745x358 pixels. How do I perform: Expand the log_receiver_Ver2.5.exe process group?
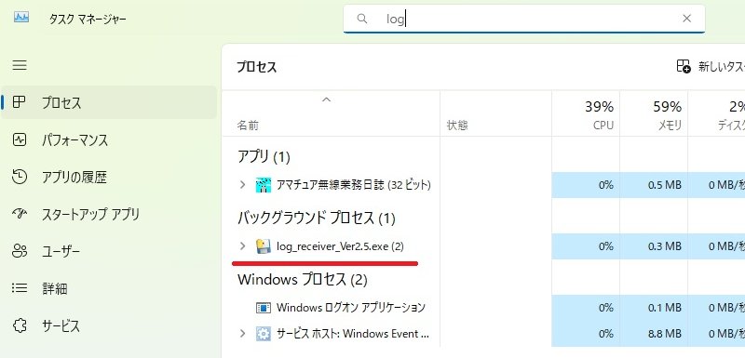242,246
